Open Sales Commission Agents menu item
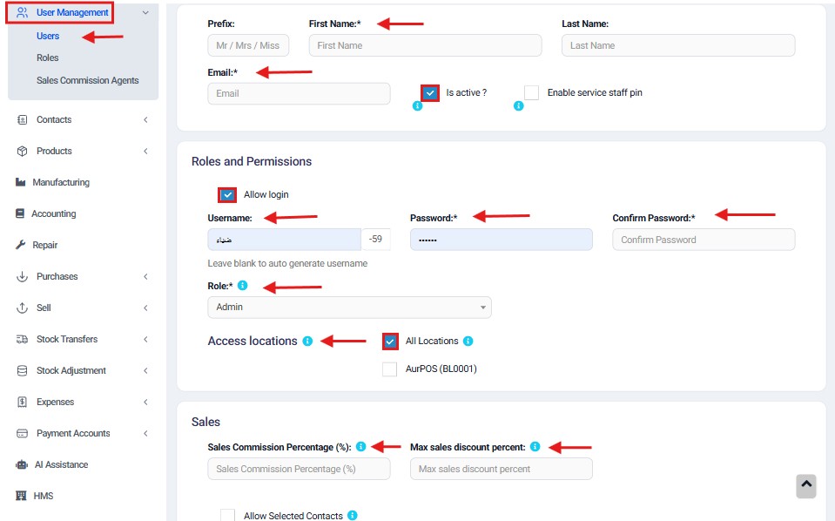 click(x=87, y=80)
